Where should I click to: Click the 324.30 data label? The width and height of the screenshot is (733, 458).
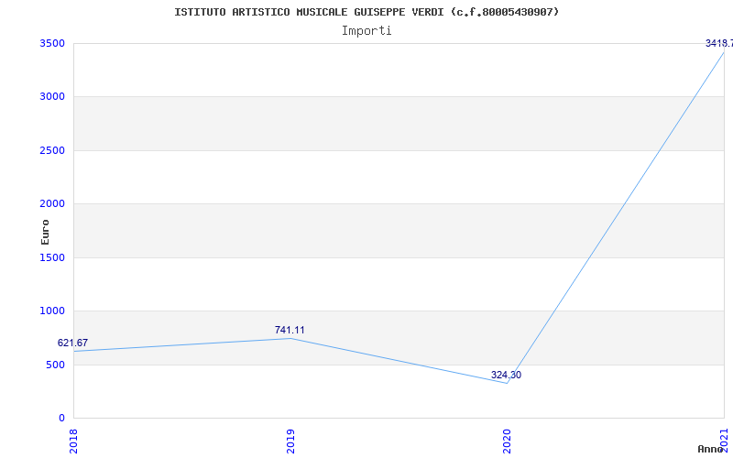507,375
